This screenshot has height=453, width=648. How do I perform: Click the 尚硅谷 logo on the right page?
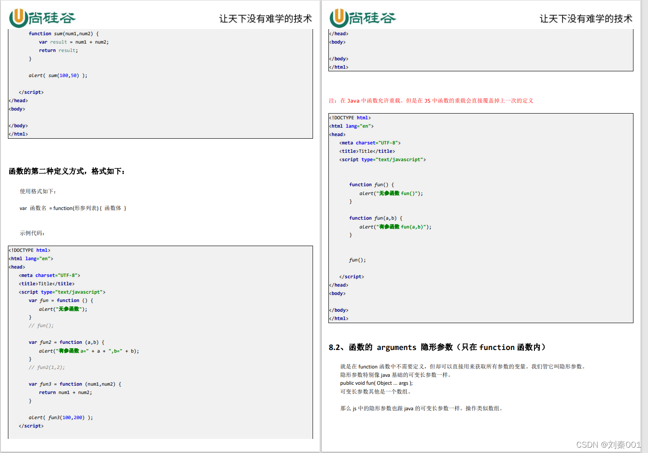(363, 18)
